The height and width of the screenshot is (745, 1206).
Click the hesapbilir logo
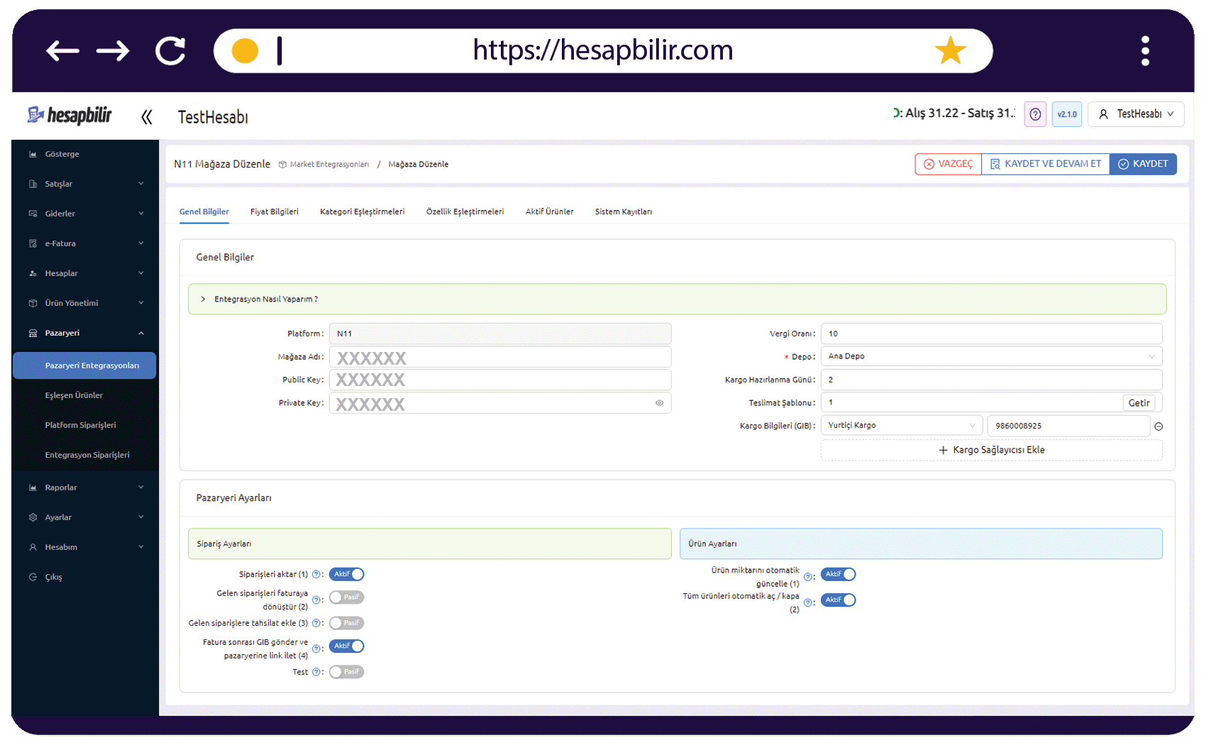(x=70, y=115)
